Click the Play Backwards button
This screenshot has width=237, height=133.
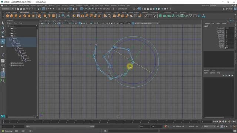(223, 122)
